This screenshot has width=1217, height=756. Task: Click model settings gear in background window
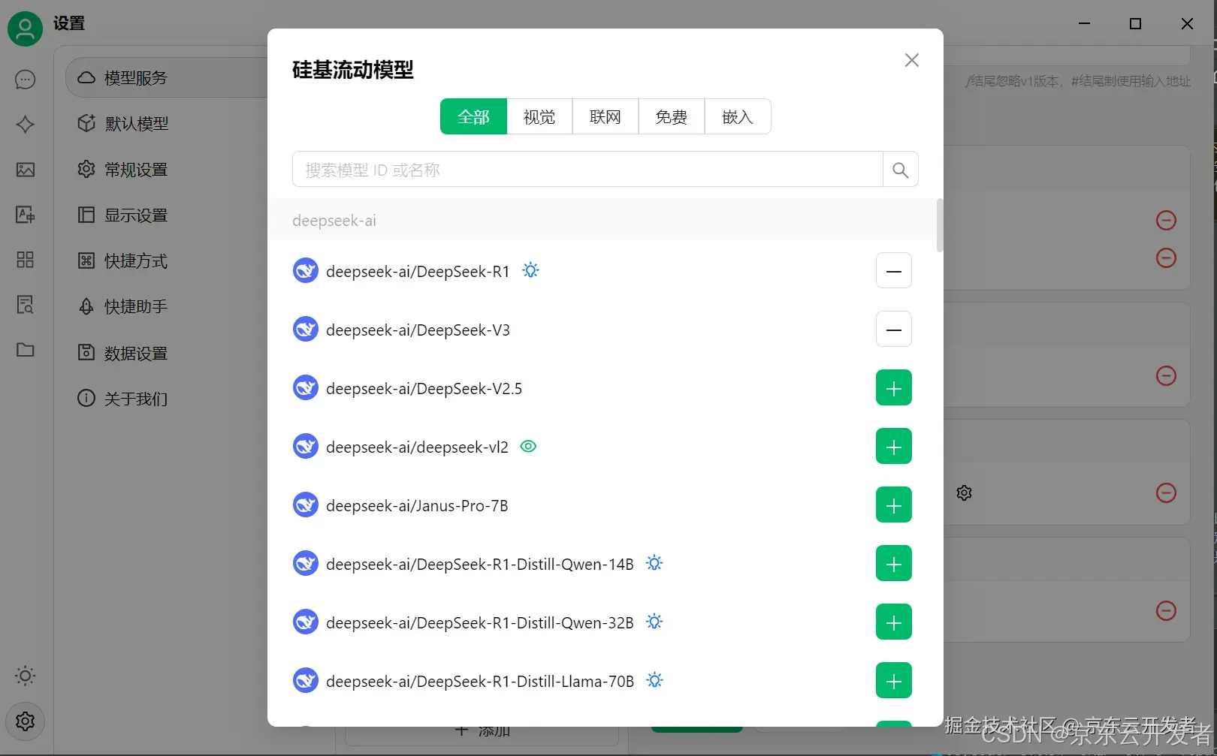(965, 493)
